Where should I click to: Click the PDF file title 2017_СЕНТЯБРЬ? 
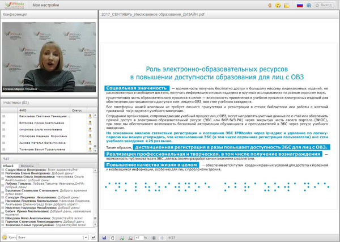tap(152, 15)
